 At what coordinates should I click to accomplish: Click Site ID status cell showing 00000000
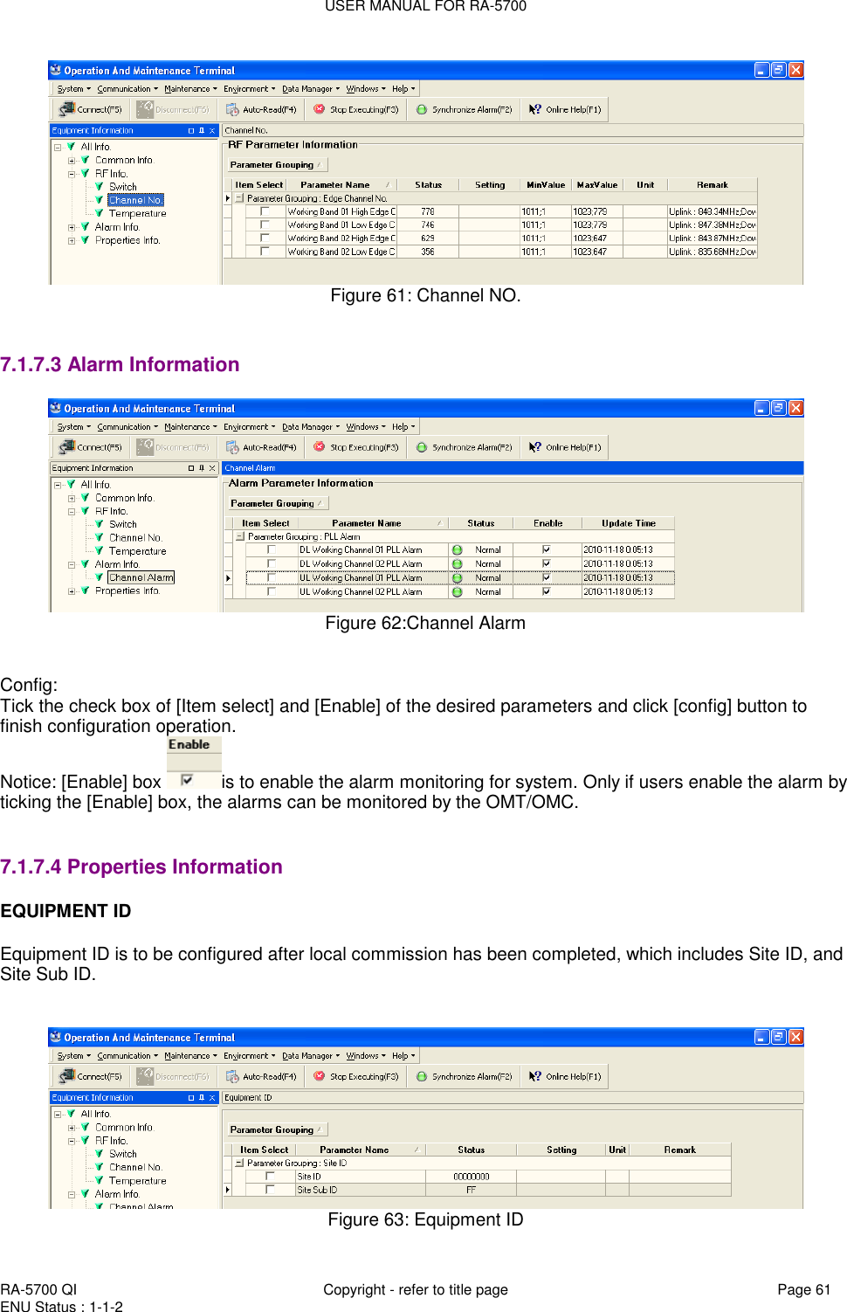pos(471,1177)
